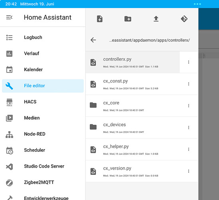Go back to parent directory arrow
219x200 pixels.
click(93, 40)
